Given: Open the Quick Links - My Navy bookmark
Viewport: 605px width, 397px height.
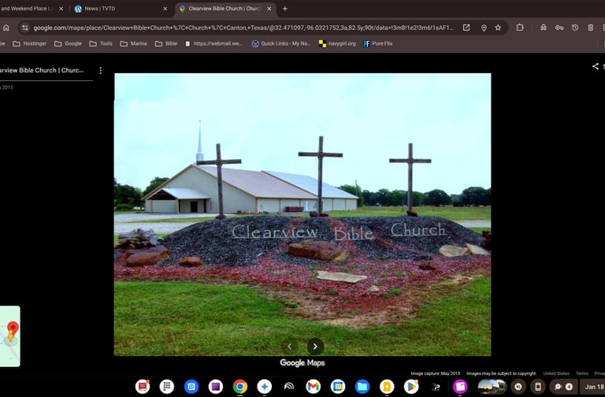Looking at the screenshot, I should [x=281, y=43].
